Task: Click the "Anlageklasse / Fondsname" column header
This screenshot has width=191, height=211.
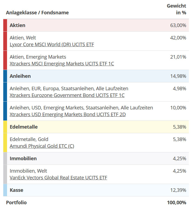Action: pyautogui.click(x=37, y=13)
